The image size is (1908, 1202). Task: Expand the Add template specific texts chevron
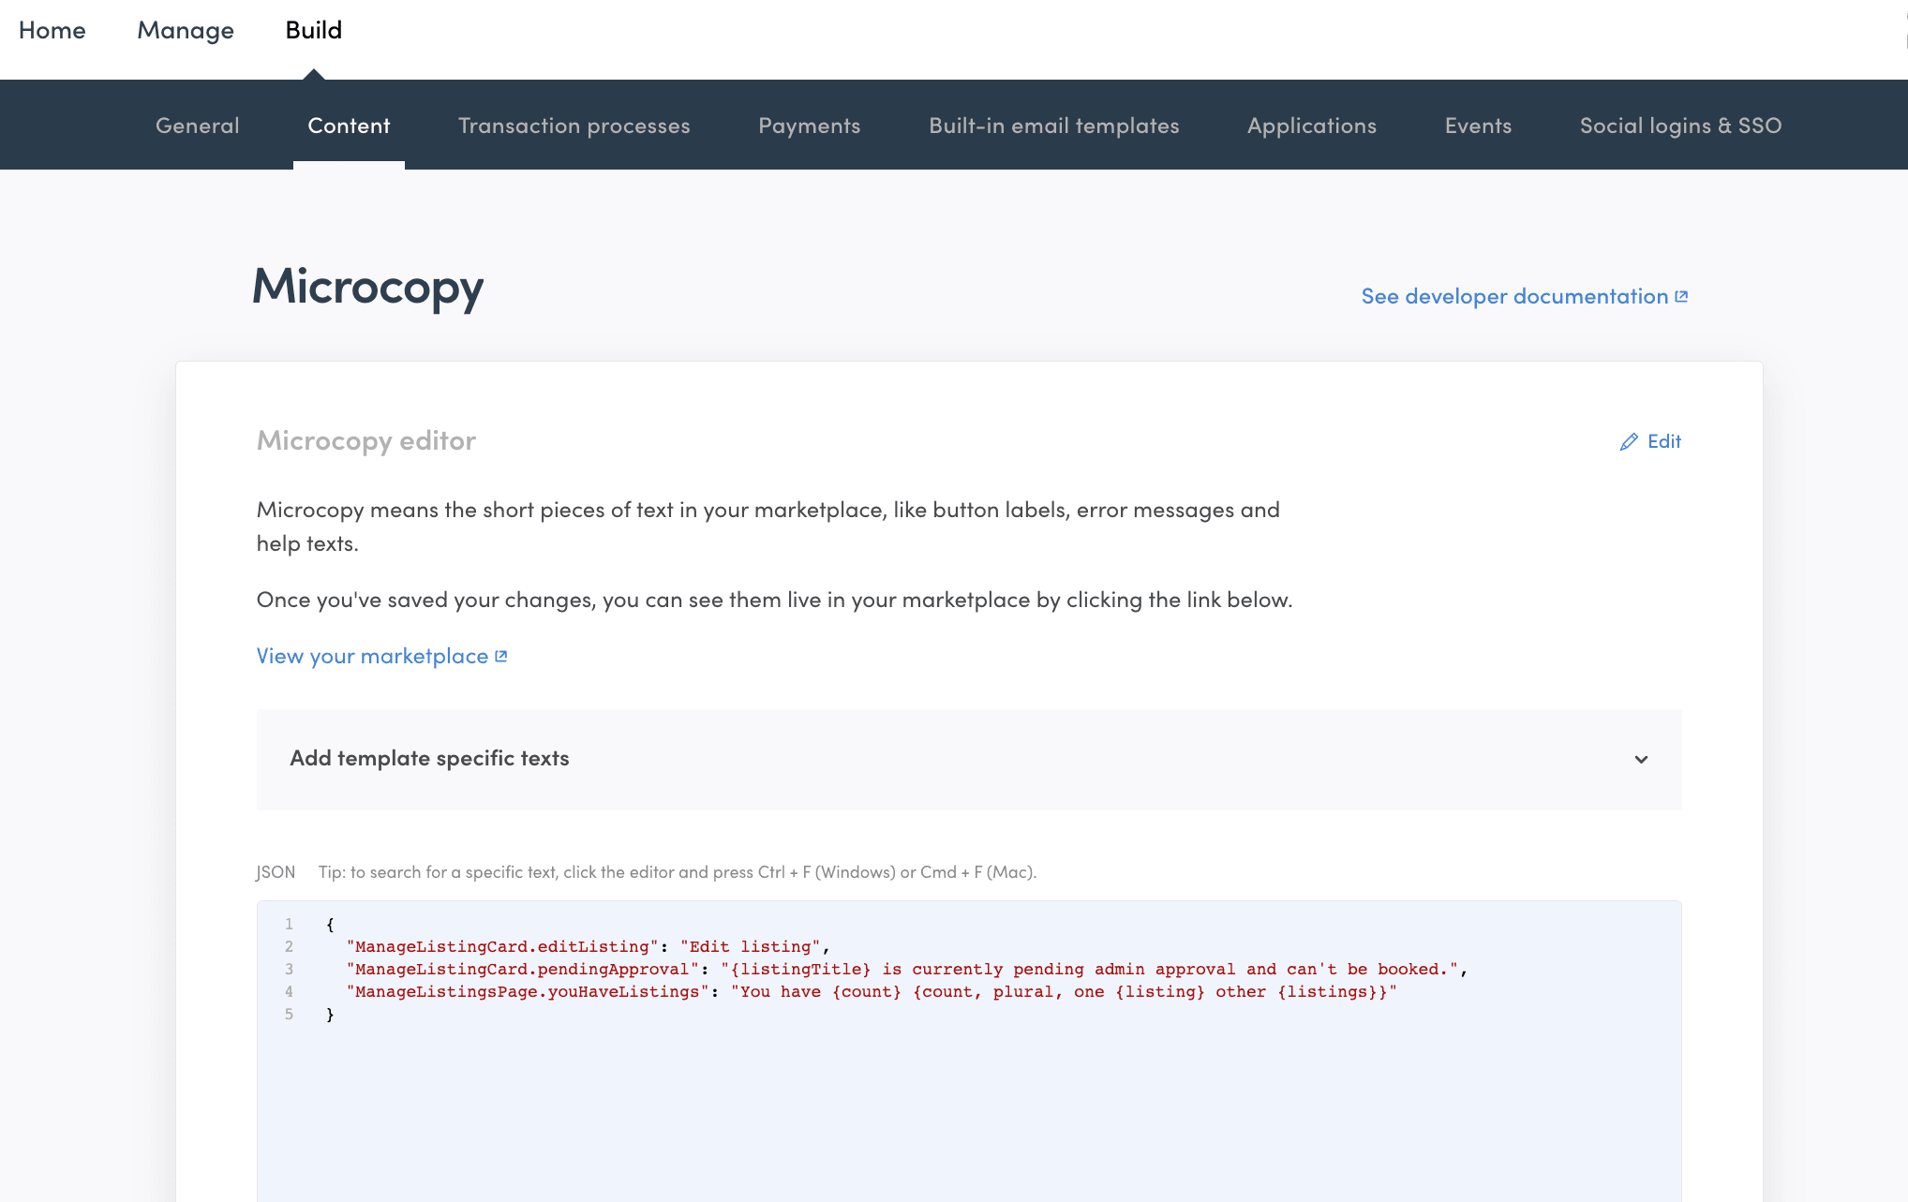tap(1641, 760)
